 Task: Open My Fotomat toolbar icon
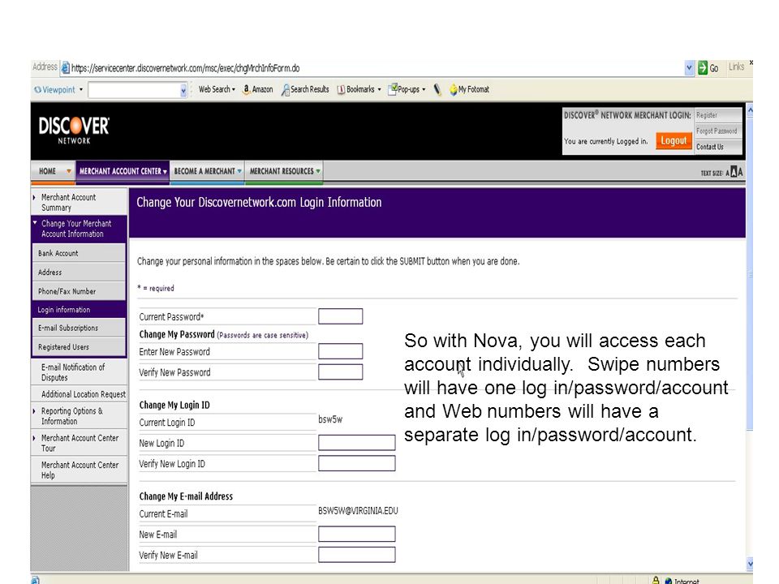453,90
